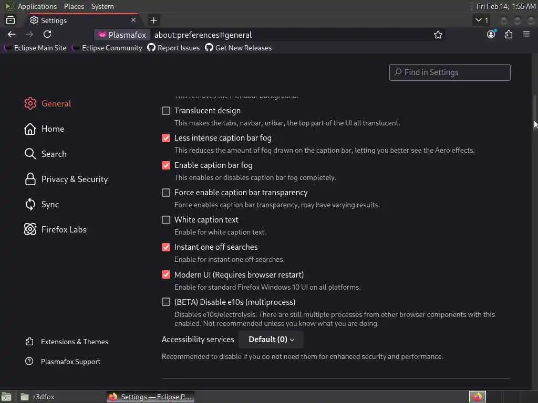Open Eclipse Community bookmark
Screen dimensions: 538x403
click(x=107, y=48)
